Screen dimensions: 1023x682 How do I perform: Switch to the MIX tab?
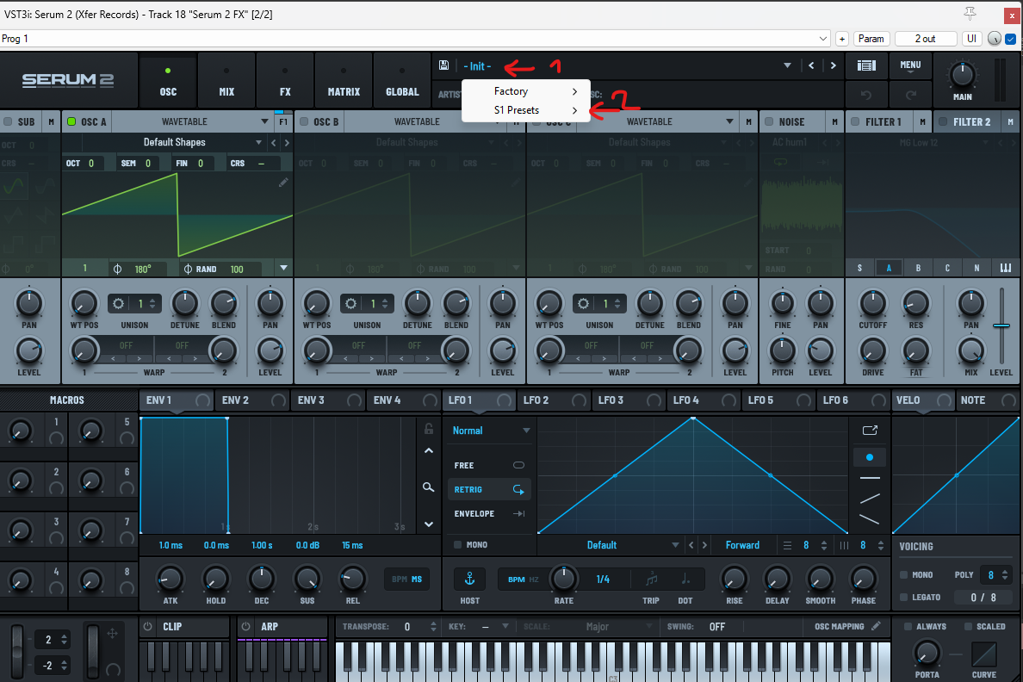tap(226, 81)
